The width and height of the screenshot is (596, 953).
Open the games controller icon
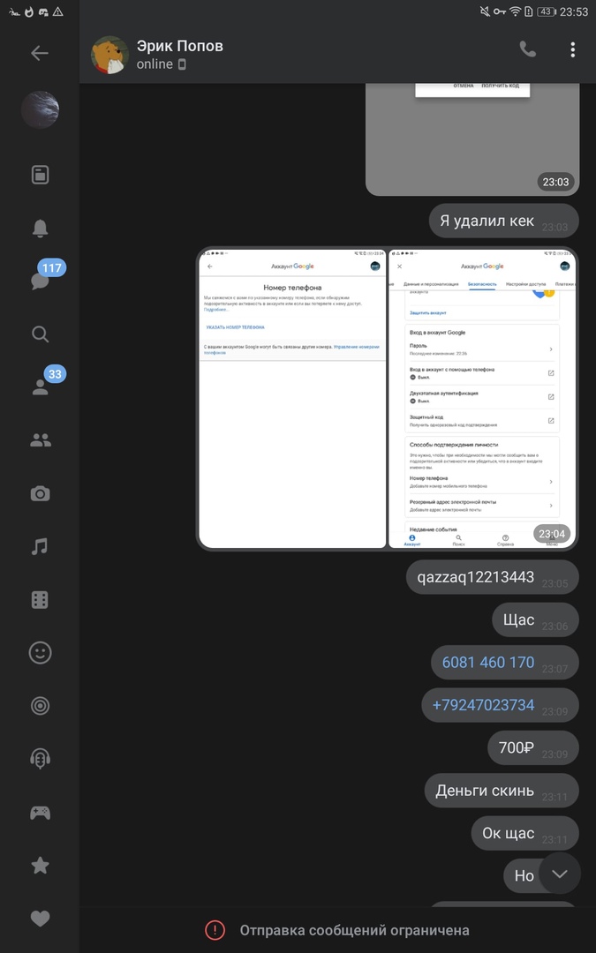click(x=40, y=813)
